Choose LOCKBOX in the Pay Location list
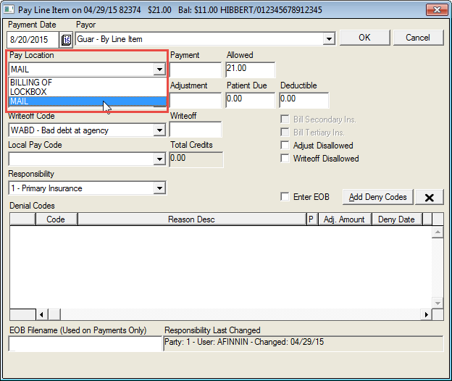The height and width of the screenshot is (381, 452). [x=29, y=92]
